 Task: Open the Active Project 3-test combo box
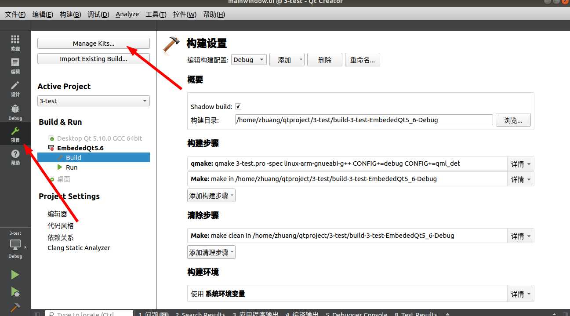click(94, 101)
